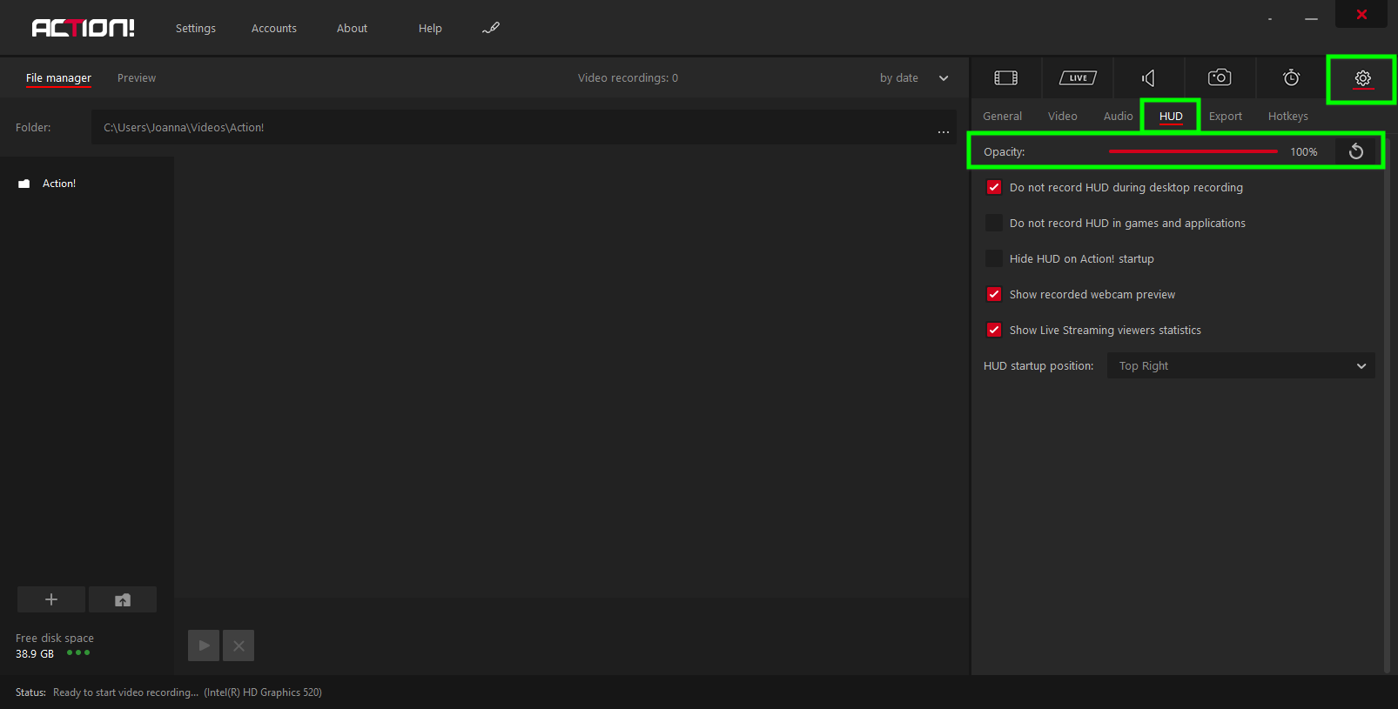
Task: Reset opacity with the circular arrow icon
Action: [x=1356, y=151]
